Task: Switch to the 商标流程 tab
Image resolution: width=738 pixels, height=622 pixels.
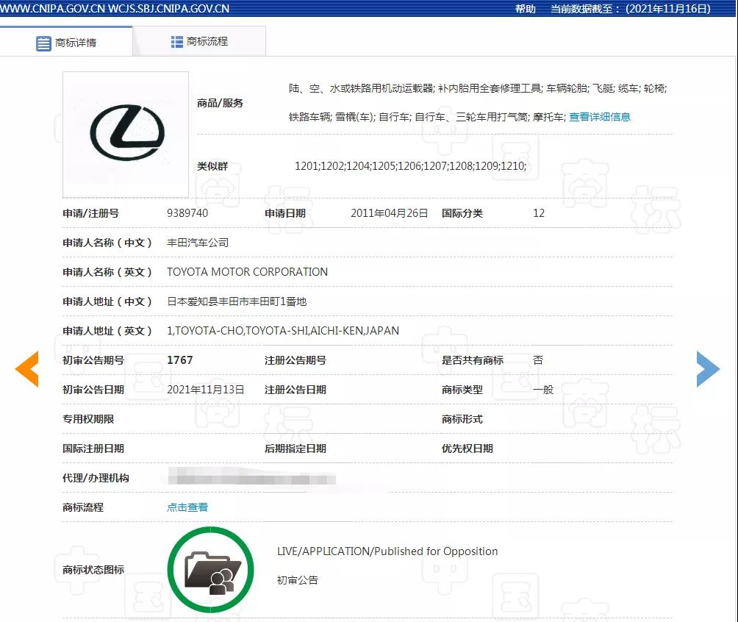Action: 199,42
